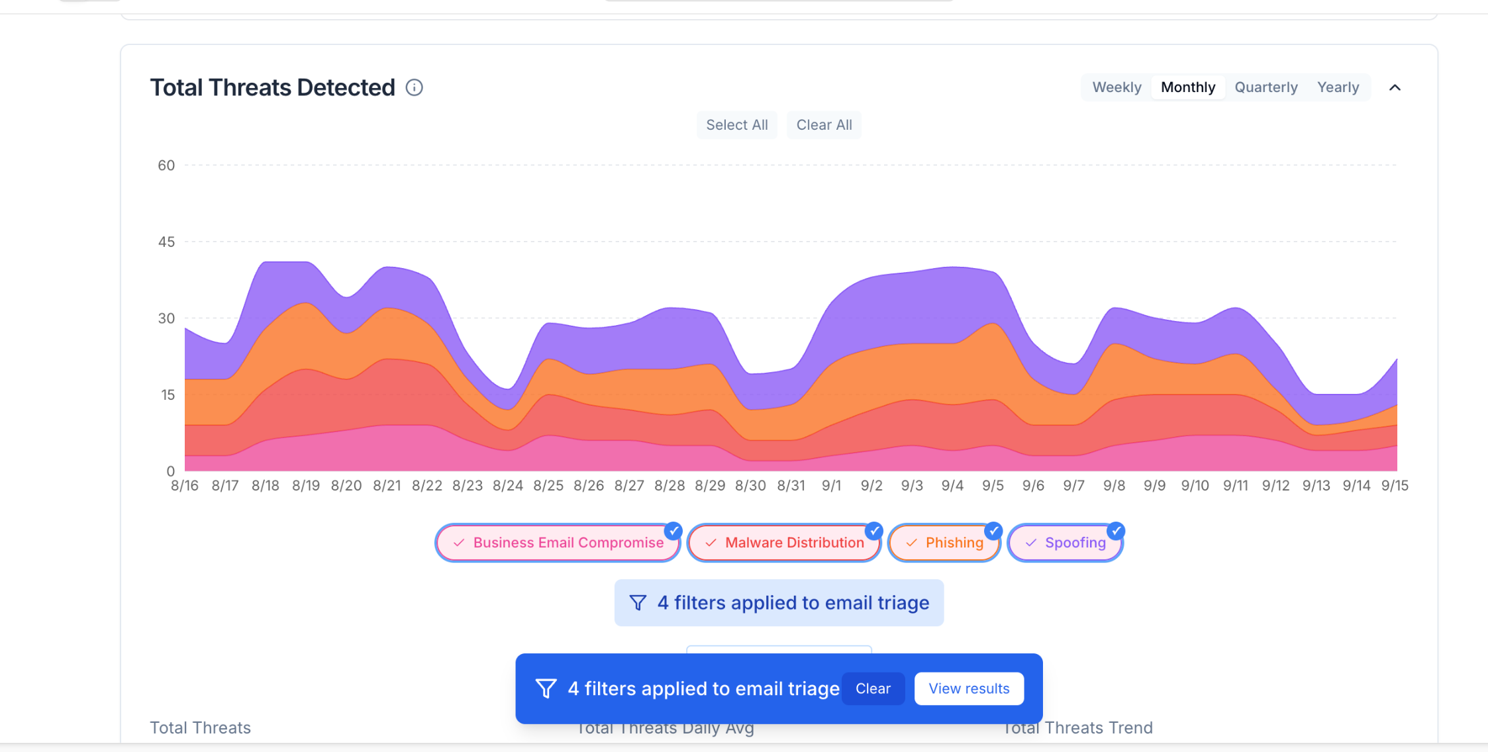Switch to the Weekly time range

click(x=1116, y=87)
